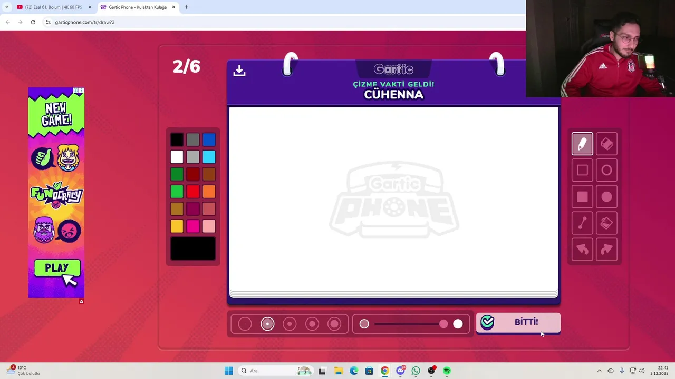The image size is (675, 379).
Task: Close the Gartic Phone tab
Action: click(x=173, y=7)
